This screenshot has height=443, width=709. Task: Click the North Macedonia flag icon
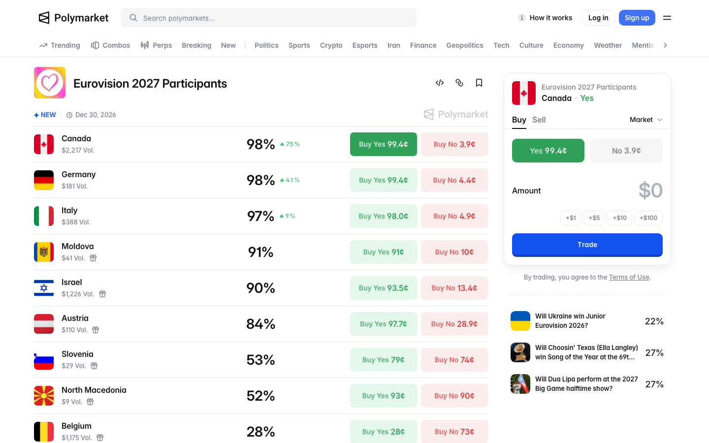point(44,396)
